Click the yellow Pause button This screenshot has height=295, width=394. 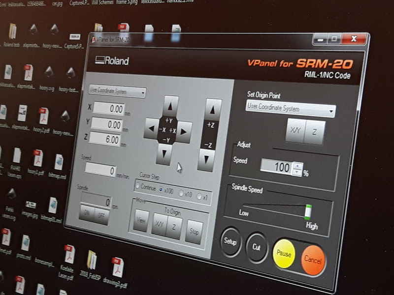(x=284, y=253)
